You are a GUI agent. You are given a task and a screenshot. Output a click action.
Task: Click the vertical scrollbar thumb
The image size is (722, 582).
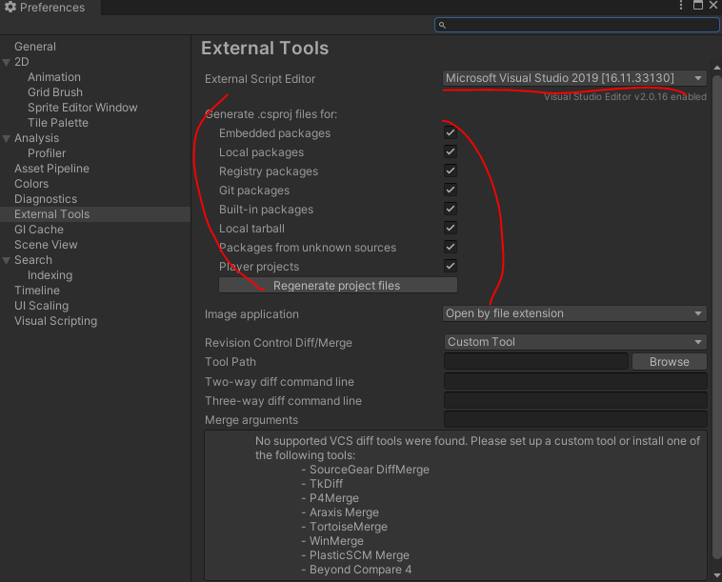717,318
